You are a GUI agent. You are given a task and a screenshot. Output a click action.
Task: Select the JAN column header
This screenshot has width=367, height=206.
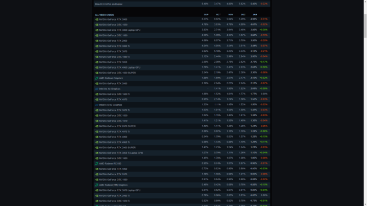pos(255,15)
